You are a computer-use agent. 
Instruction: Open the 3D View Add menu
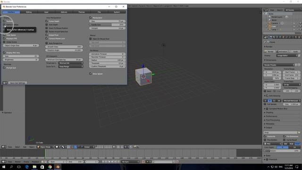point(25,147)
